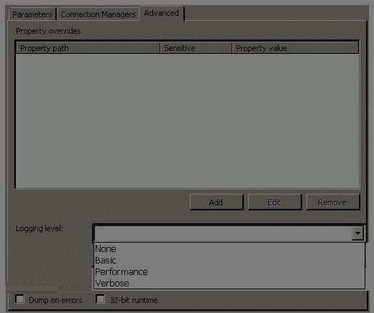The image size is (374, 313).
Task: Select Verbose logging level
Action: tap(229, 284)
